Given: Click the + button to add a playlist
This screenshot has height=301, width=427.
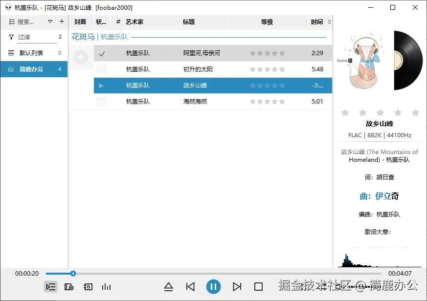Looking at the screenshot, I should point(62,21).
